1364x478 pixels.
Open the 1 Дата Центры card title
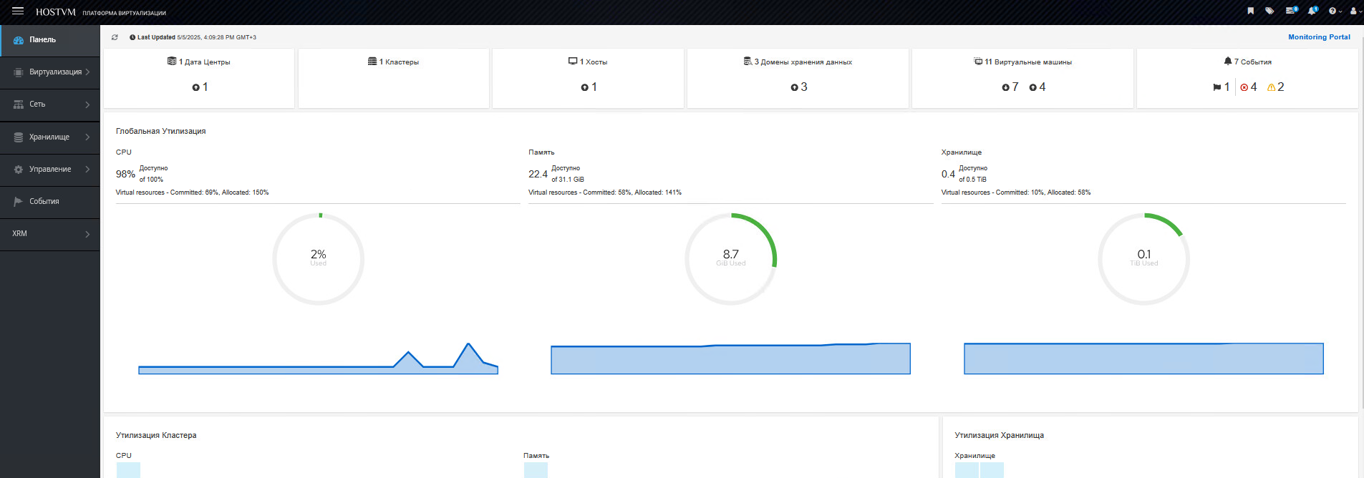pyautogui.click(x=199, y=62)
